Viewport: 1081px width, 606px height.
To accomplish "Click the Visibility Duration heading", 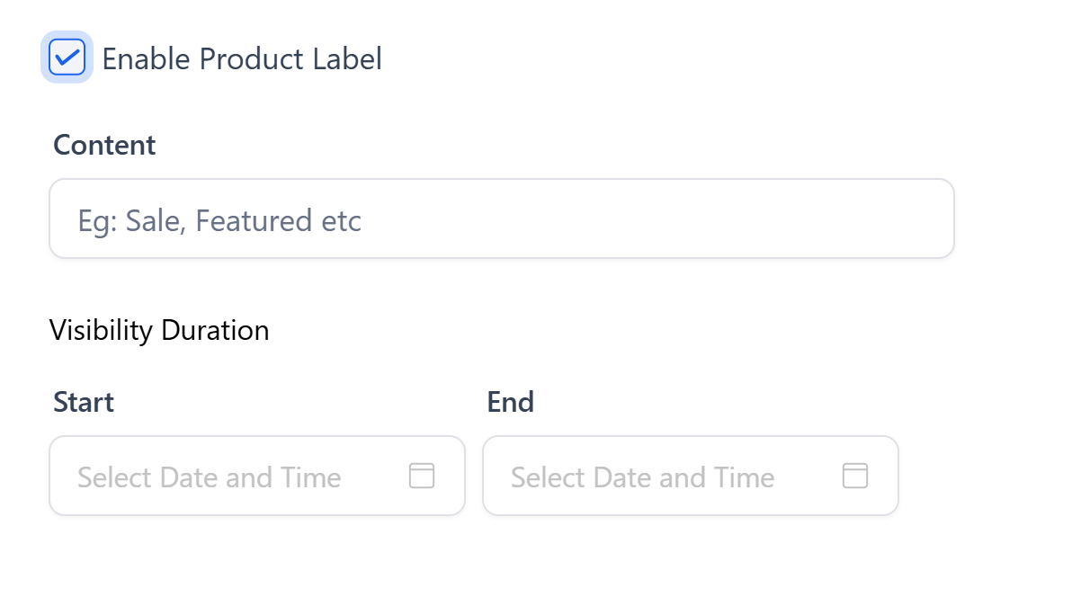I will [160, 330].
